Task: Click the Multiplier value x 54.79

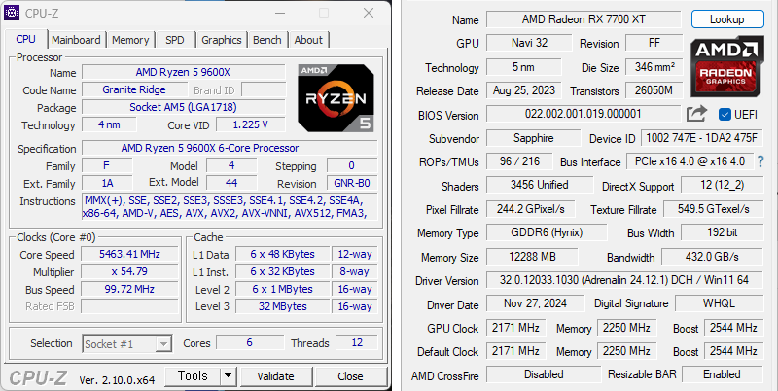Action: [129, 271]
